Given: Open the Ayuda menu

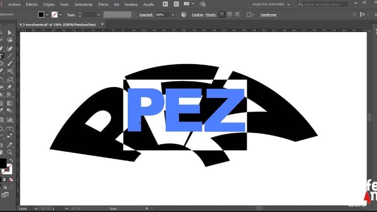Looking at the screenshot, I should 148,4.
